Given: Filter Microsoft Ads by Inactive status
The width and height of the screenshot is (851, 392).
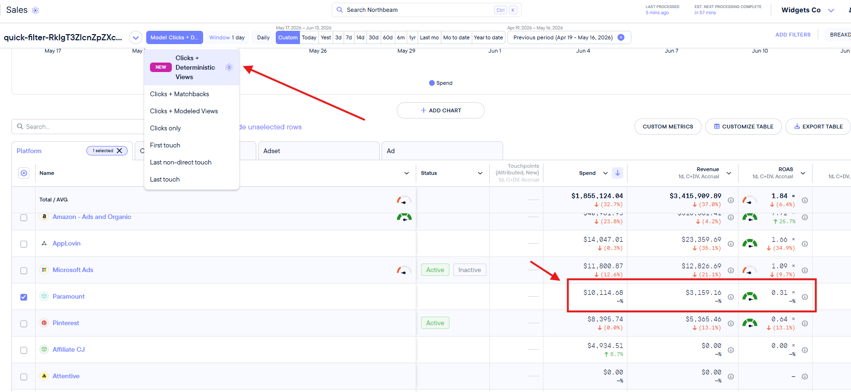Looking at the screenshot, I should (469, 270).
